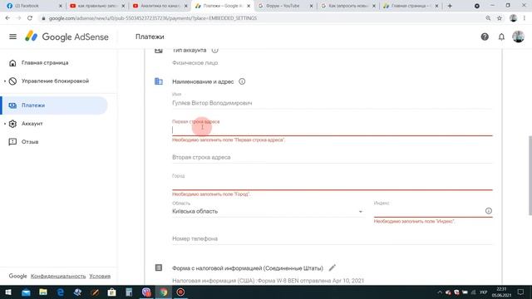Open Условия link in footer

(x=100, y=277)
